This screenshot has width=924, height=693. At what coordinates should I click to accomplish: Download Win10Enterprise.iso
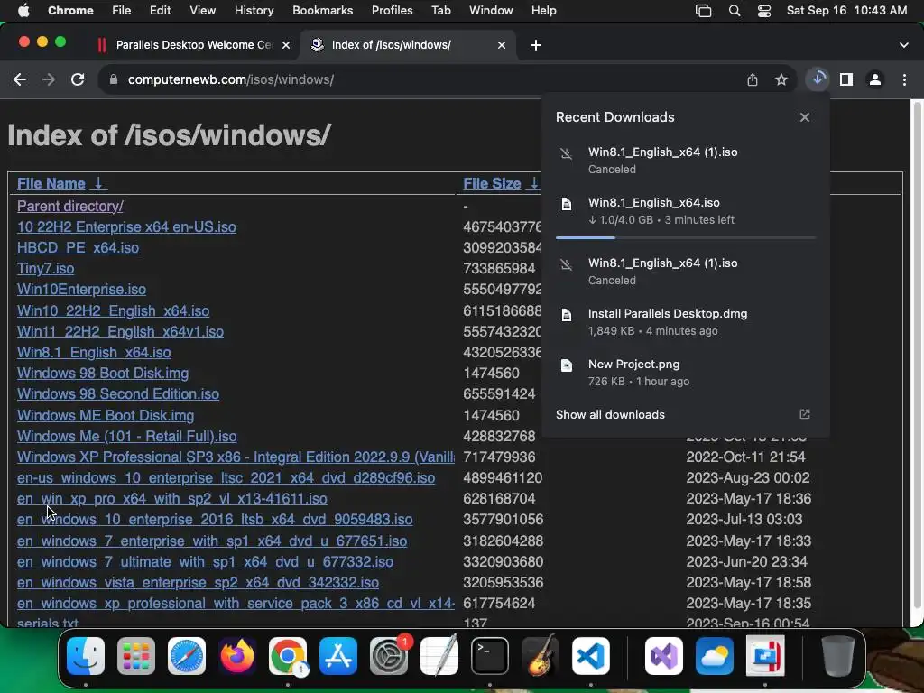(x=81, y=290)
